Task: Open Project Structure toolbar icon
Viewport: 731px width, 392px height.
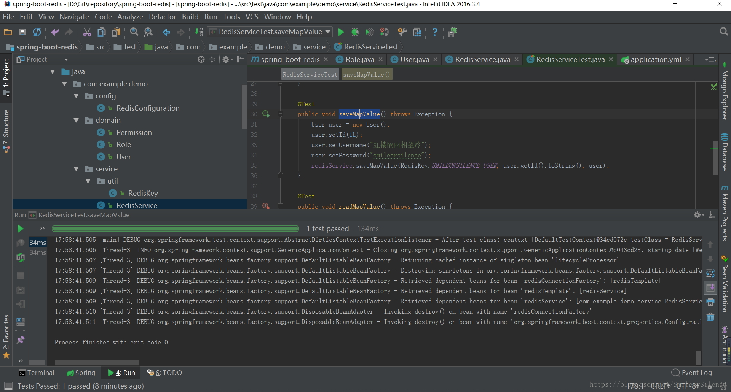Action: [x=417, y=32]
